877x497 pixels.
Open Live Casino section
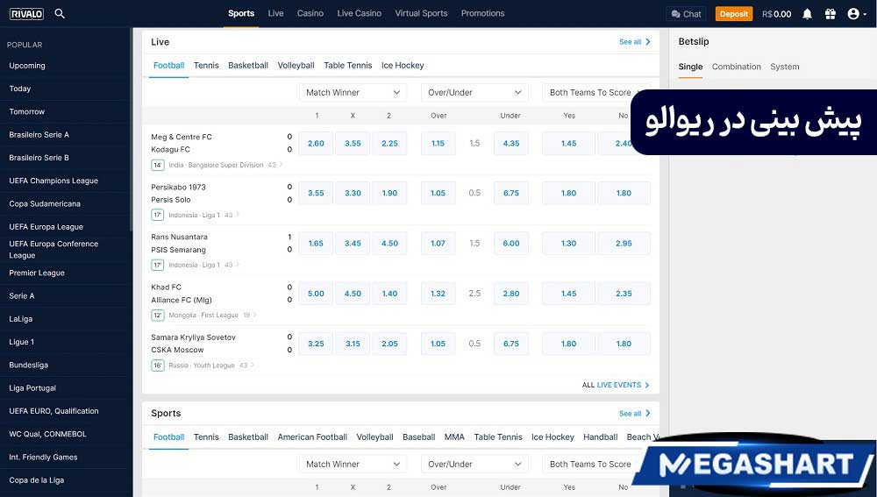tap(359, 13)
